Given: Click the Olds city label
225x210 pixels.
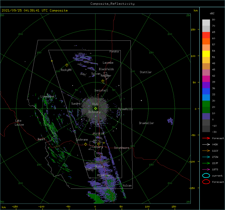Looking at the screenshot, I should pos(95,104).
